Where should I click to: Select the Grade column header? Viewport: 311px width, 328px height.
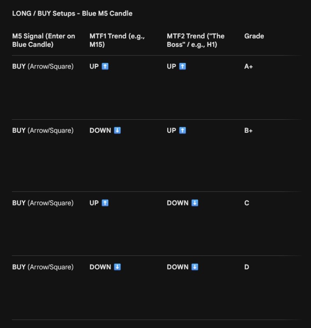[254, 36]
